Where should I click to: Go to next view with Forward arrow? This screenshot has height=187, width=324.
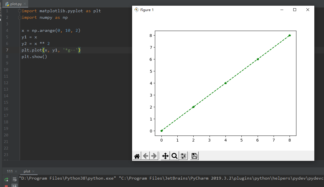pos(154,156)
